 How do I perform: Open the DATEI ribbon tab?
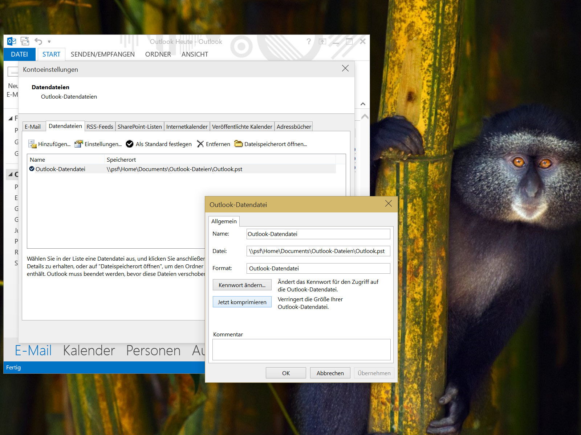pyautogui.click(x=19, y=54)
